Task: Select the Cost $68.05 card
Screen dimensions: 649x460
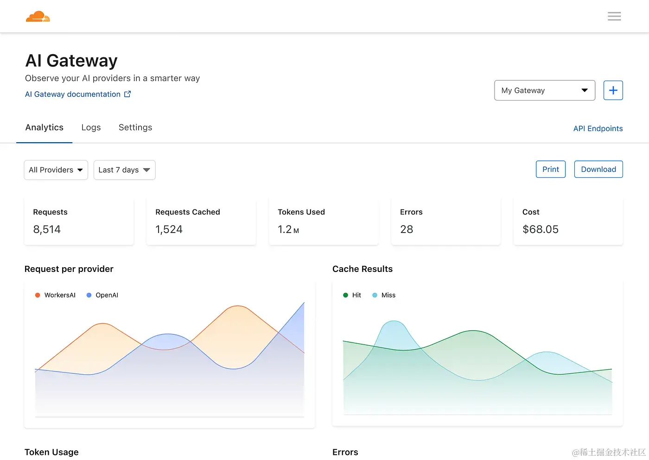Action: [x=568, y=221]
